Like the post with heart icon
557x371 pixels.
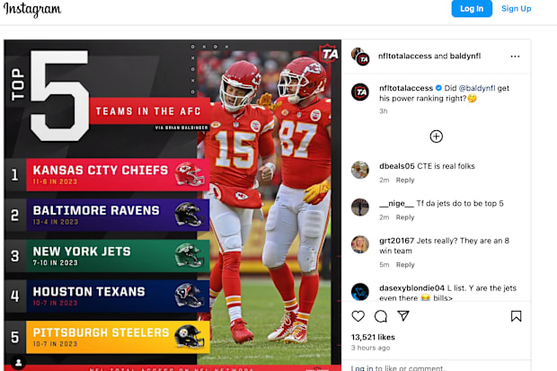tap(358, 316)
